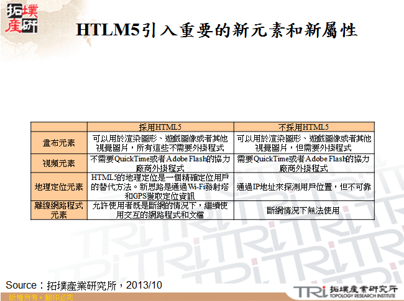Select column header 不採用HTML5
404x301 pixels.
click(x=304, y=127)
